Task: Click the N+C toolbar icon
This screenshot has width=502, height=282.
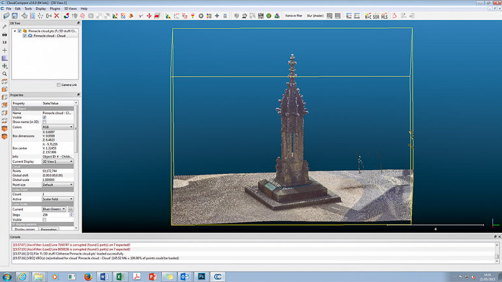Action: coord(368,16)
